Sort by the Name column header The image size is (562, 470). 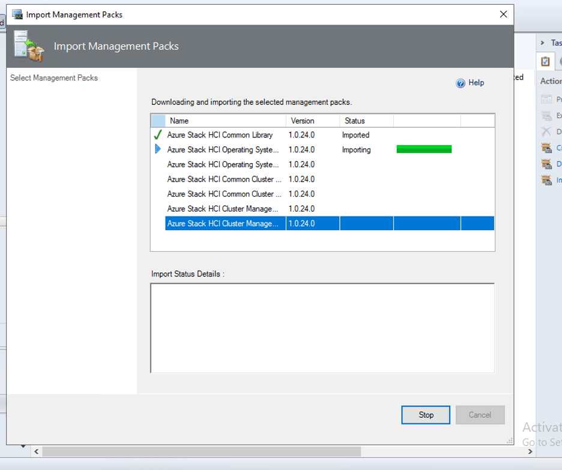click(x=179, y=120)
